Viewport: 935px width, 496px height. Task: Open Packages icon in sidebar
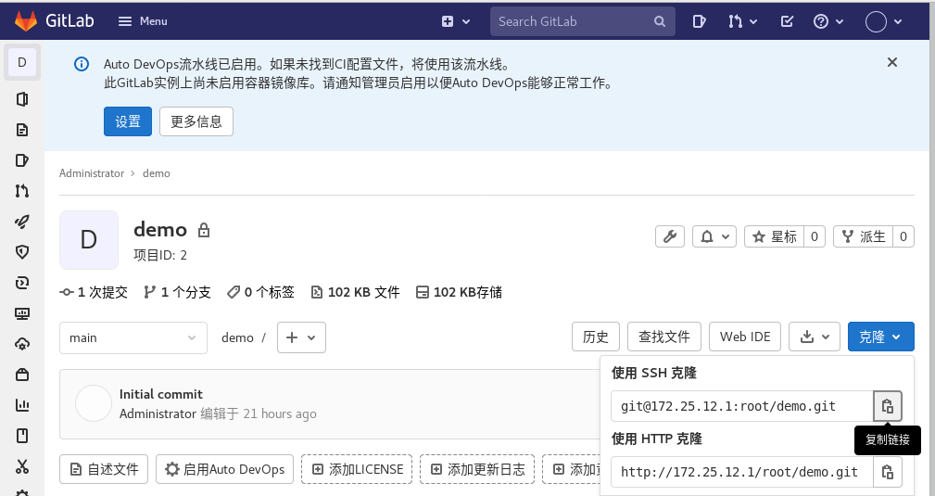click(22, 375)
